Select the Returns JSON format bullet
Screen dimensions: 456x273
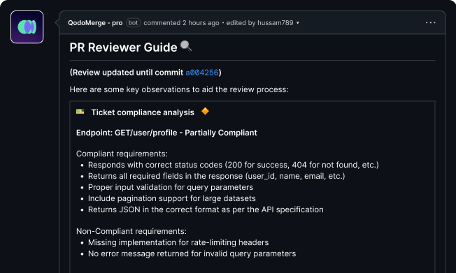[x=206, y=209]
